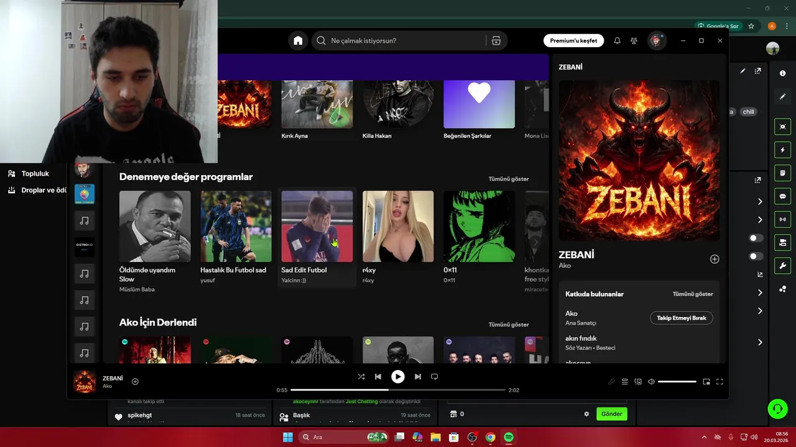Open Droplar ve ödüller sidebar item

[36, 190]
